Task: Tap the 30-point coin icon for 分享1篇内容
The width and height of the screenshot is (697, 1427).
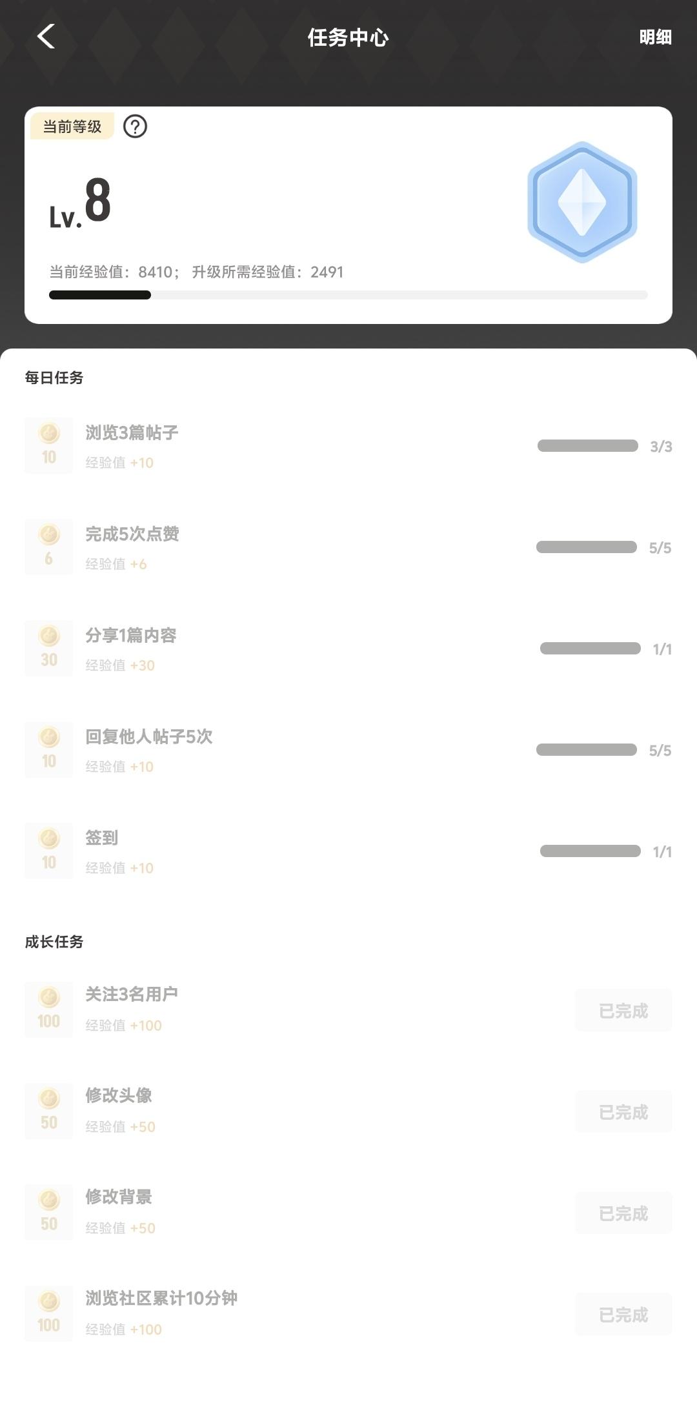Action: 49,647
